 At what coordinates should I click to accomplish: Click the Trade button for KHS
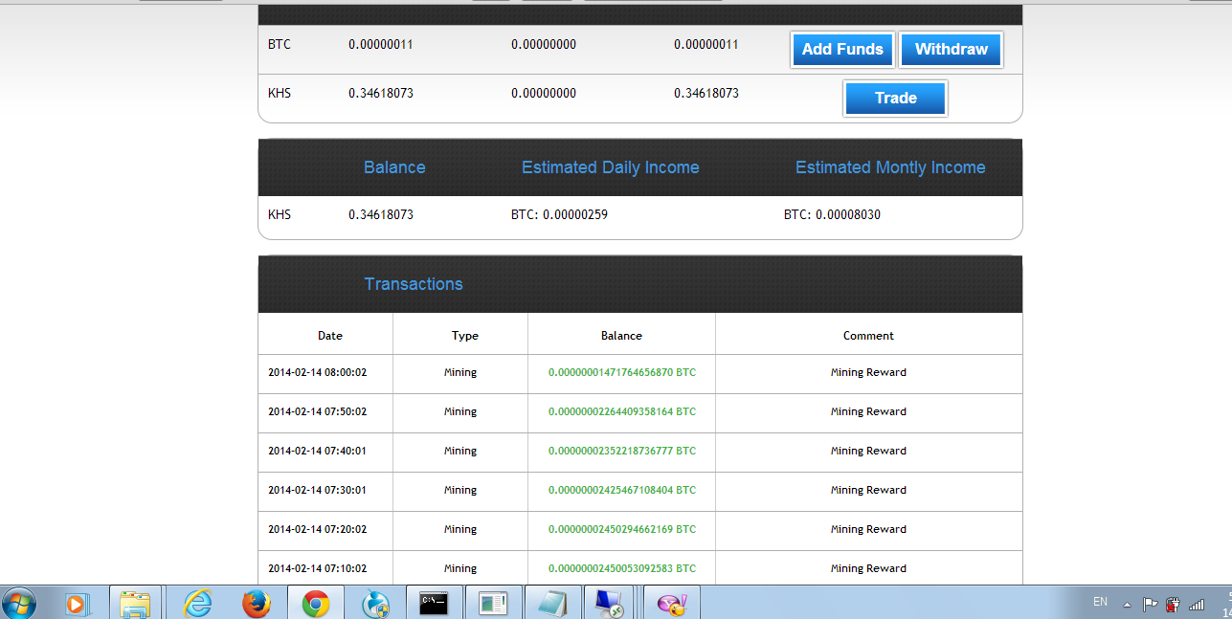coord(894,98)
